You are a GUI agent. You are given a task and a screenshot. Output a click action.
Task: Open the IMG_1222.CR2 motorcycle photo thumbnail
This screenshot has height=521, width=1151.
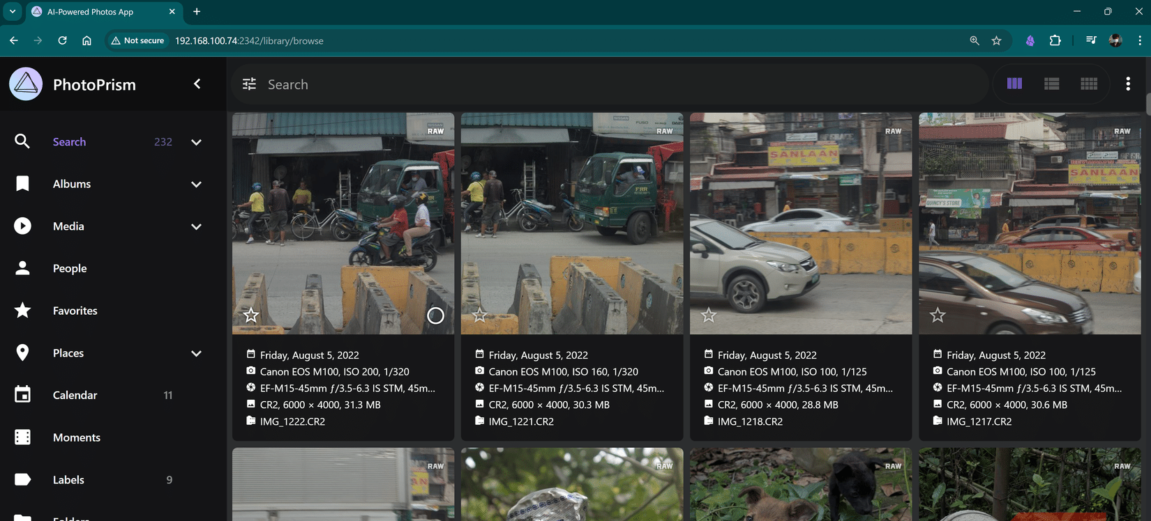(343, 224)
